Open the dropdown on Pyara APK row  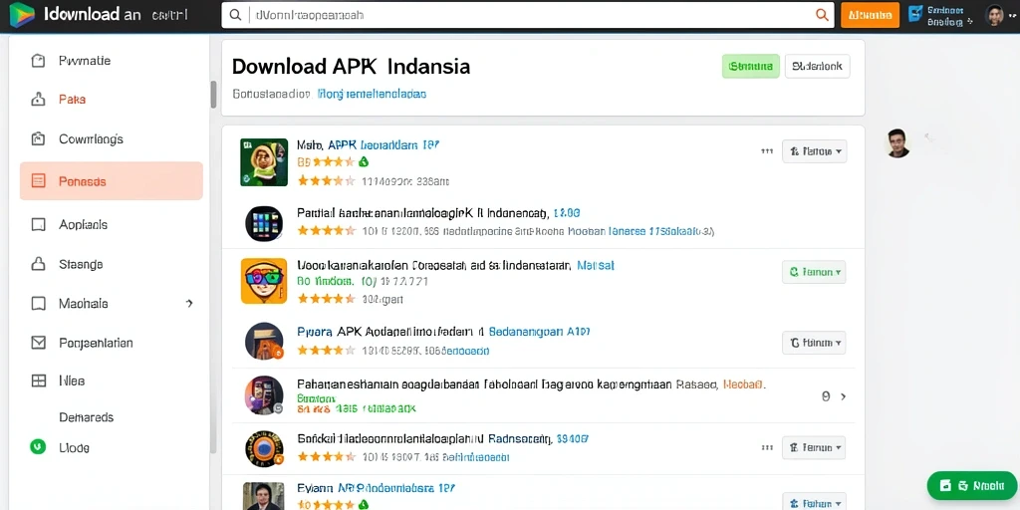[814, 343]
